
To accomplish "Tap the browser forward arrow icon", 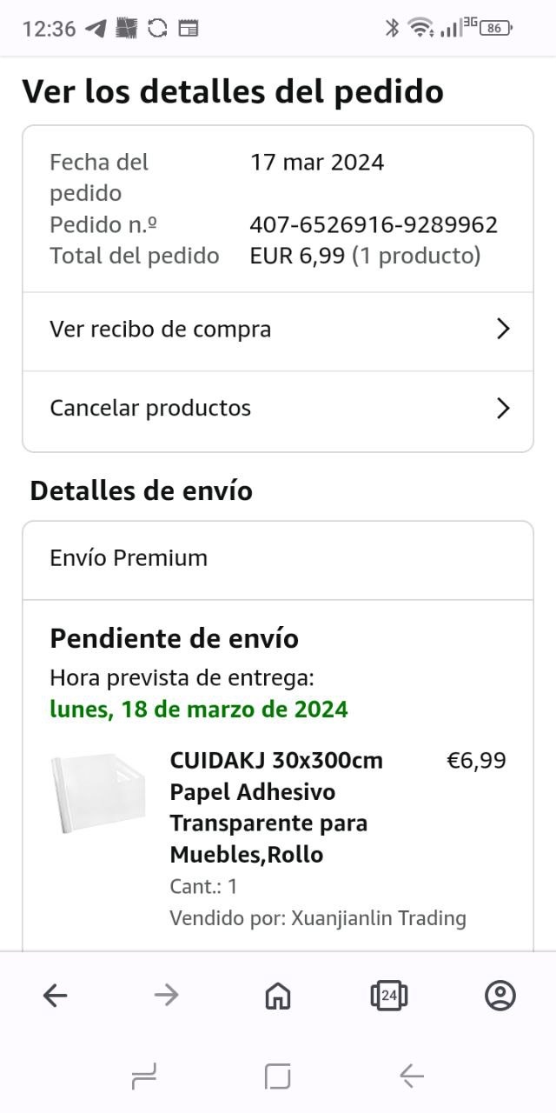I will (166, 995).
